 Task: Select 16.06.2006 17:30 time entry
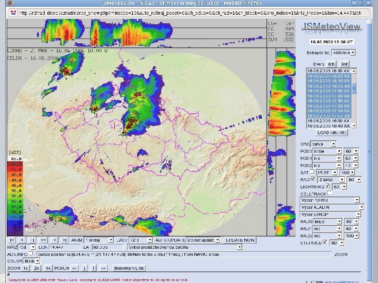[328, 101]
